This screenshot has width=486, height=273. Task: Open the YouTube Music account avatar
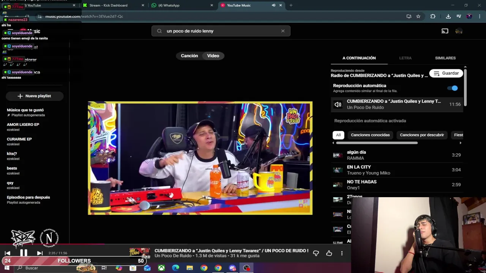pyautogui.click(x=459, y=31)
